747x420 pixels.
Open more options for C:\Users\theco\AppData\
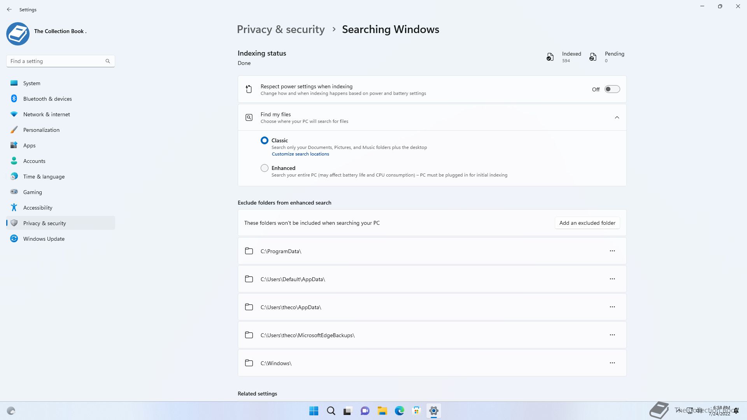click(x=612, y=307)
